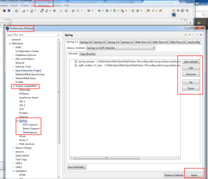The height and width of the screenshot is (179, 208).
Task: Switch to Tag Libraries tab
Action: [87, 54]
